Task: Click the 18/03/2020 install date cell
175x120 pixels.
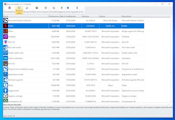Action: pyautogui.click(x=71, y=26)
